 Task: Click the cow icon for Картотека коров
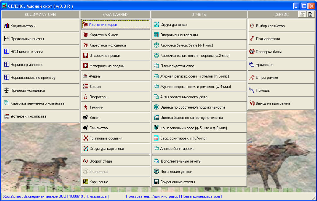click(86, 24)
